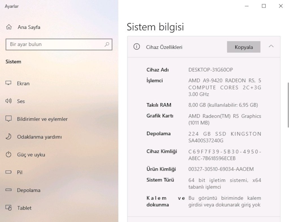Close the Ayarlar window
This screenshot has height=222, width=289.
[x=281, y=6]
